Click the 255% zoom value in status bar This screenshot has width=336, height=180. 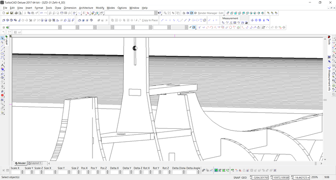tap(315, 177)
